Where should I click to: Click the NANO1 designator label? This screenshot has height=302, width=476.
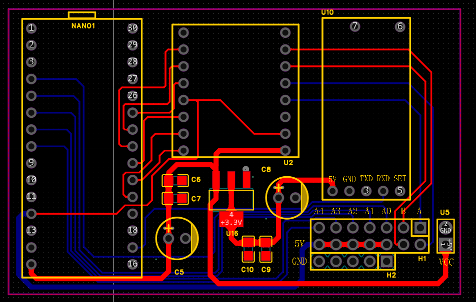pyautogui.click(x=83, y=25)
